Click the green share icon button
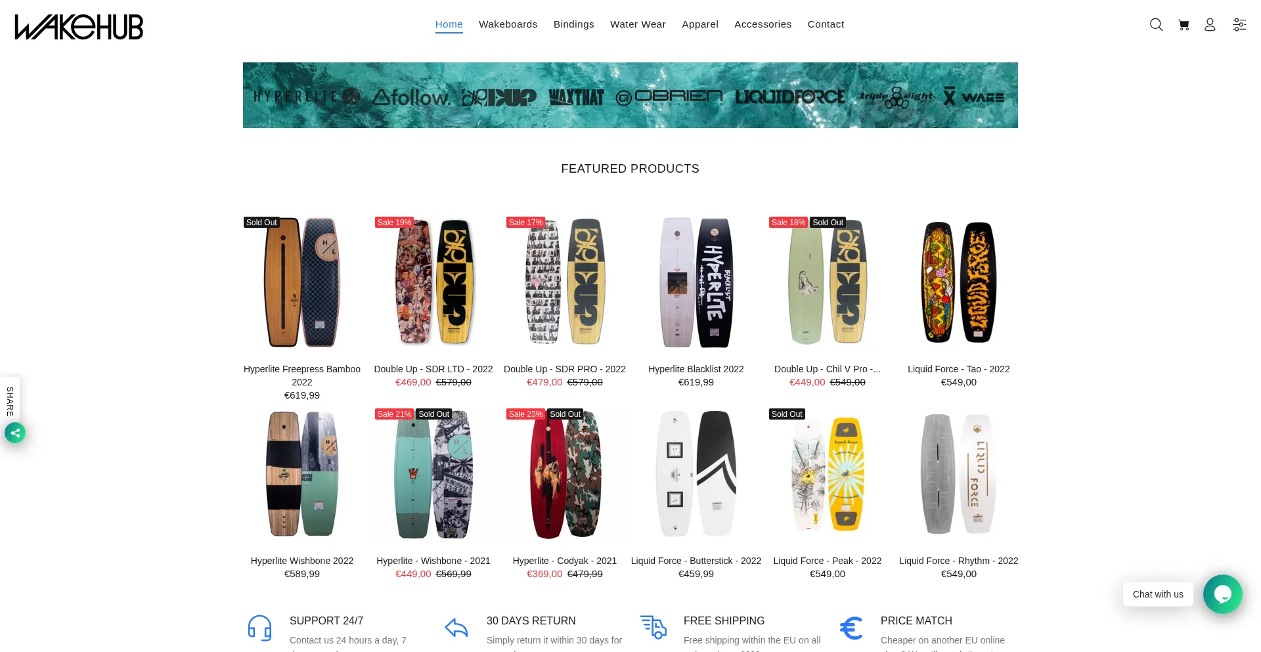 click(15, 433)
